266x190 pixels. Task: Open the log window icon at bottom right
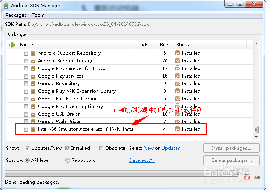coord(257,177)
